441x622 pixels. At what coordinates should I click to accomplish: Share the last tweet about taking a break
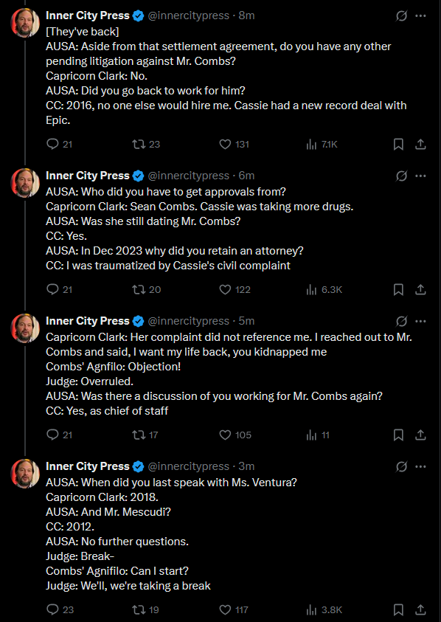[x=420, y=609]
